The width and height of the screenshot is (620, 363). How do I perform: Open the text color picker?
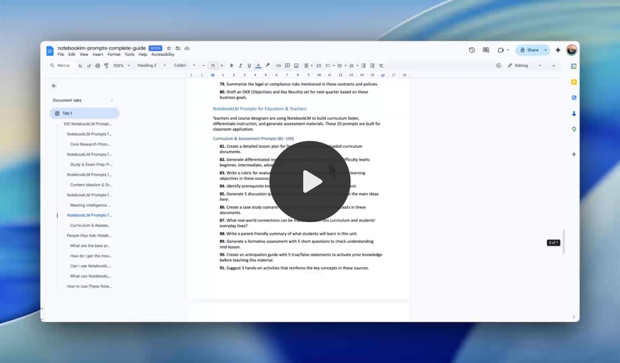(258, 65)
